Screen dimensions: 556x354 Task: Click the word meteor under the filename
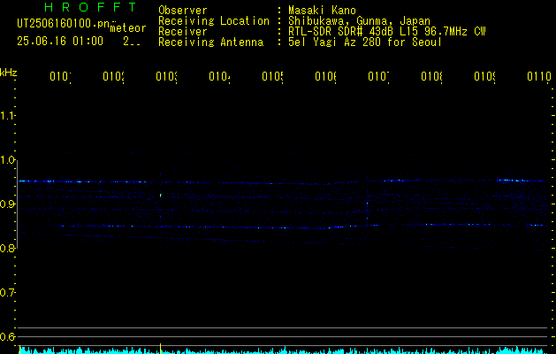pos(128,28)
